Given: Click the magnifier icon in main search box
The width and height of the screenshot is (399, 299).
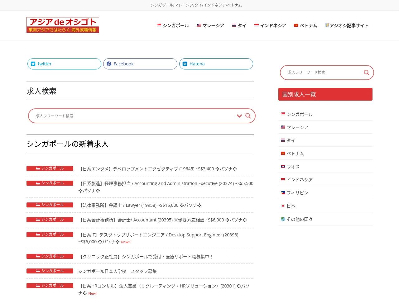Looking at the screenshot, I should click(248, 116).
